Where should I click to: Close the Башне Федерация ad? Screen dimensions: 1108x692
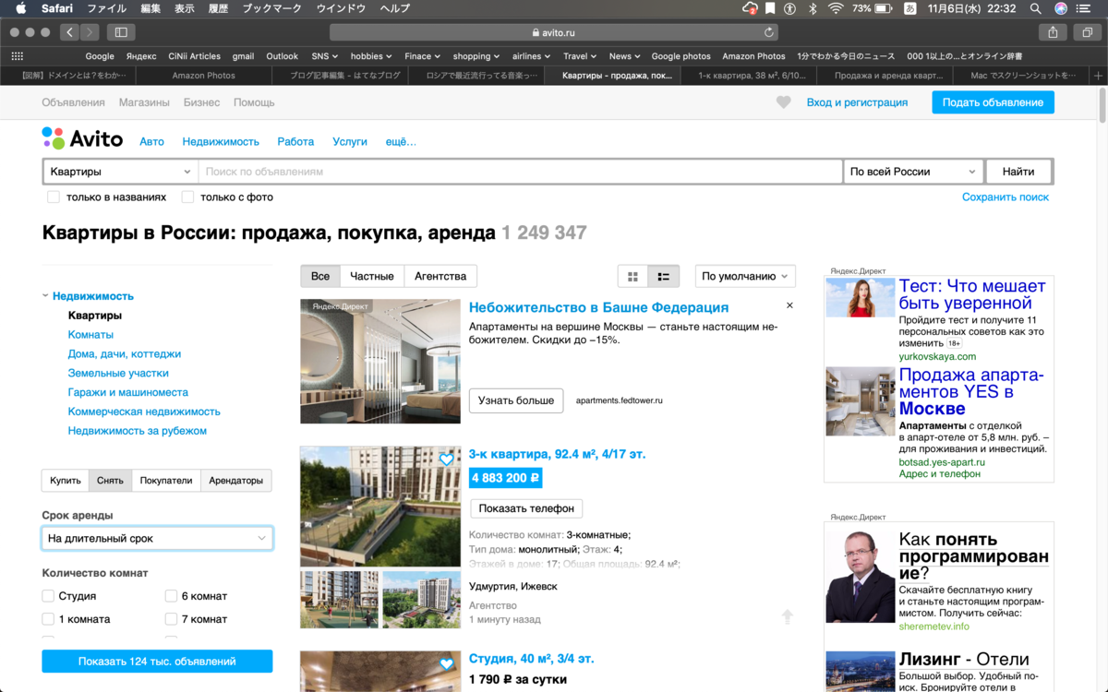coord(789,305)
